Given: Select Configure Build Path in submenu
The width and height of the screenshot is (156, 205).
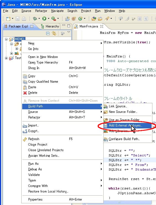Looking at the screenshot, I should coord(128,139).
